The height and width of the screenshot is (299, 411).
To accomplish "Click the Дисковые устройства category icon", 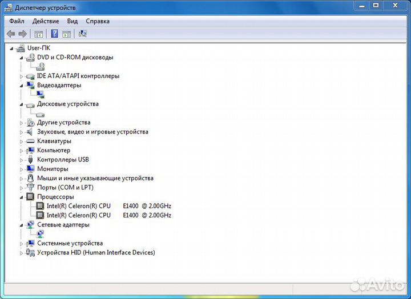I will click(30, 105).
